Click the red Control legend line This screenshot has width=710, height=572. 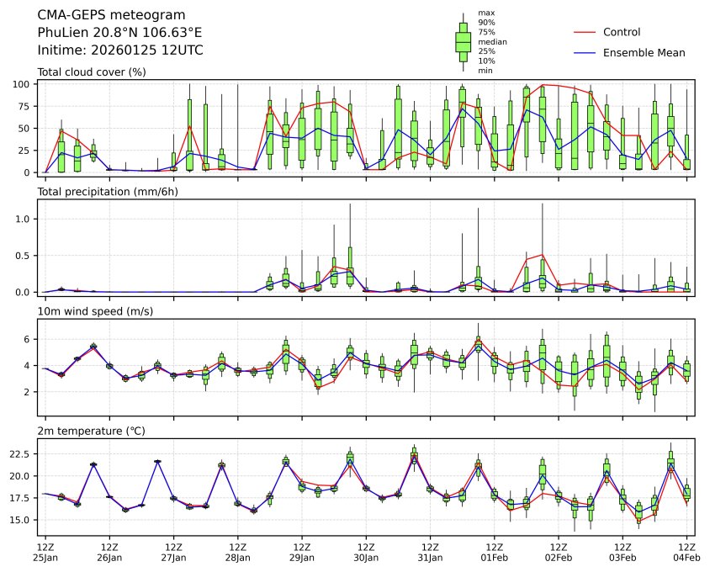coord(585,32)
